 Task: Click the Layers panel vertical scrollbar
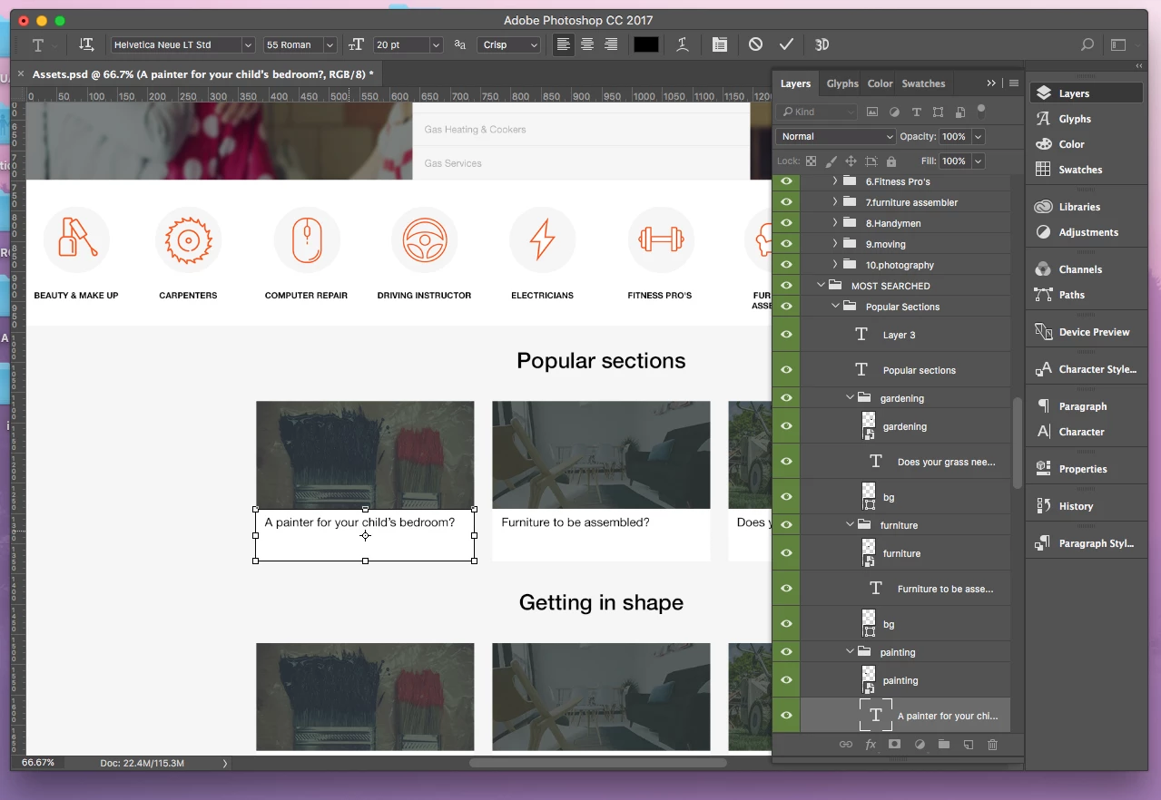pos(1018,444)
